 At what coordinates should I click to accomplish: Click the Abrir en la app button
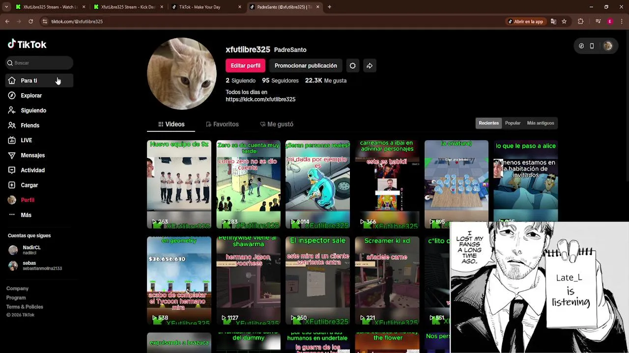pos(526,22)
